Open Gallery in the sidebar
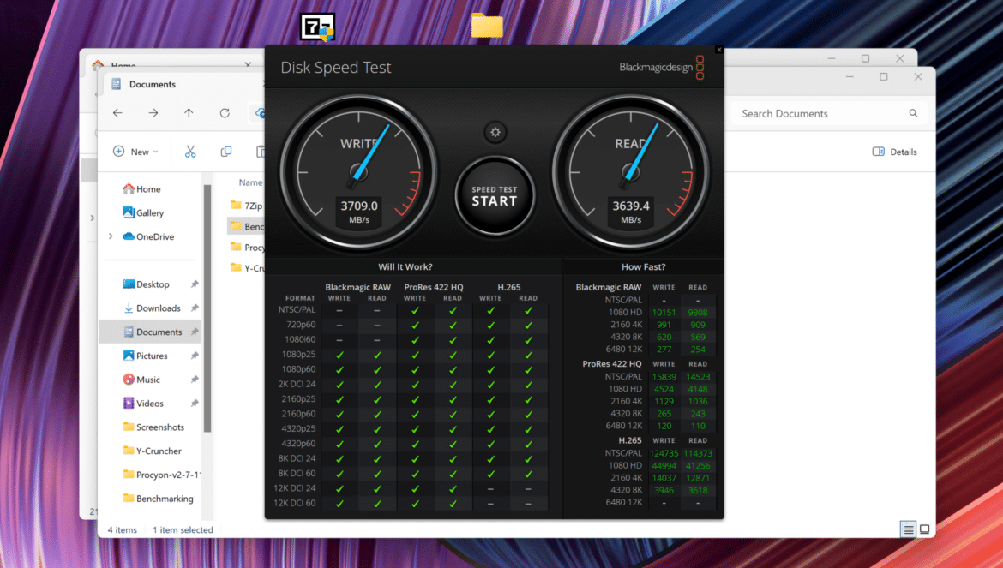Image resolution: width=1003 pixels, height=568 pixels. (142, 212)
